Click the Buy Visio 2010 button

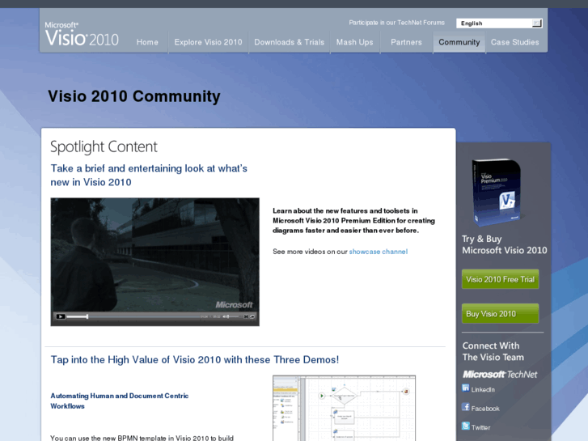point(501,314)
